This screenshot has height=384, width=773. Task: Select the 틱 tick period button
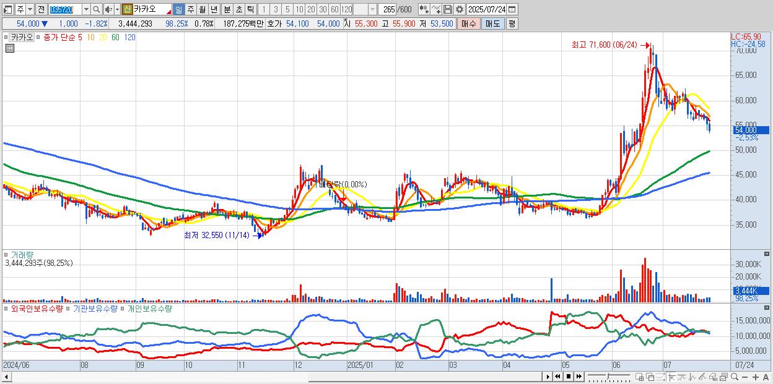(x=250, y=9)
